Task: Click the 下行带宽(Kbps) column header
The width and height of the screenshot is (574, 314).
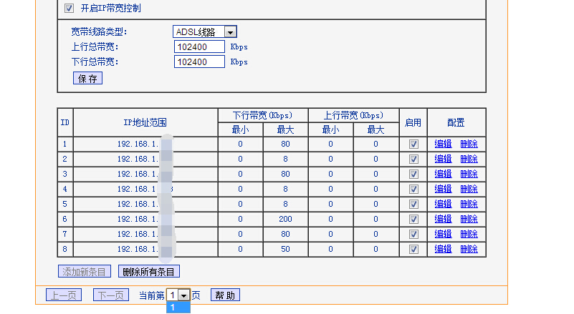Action: (263, 115)
